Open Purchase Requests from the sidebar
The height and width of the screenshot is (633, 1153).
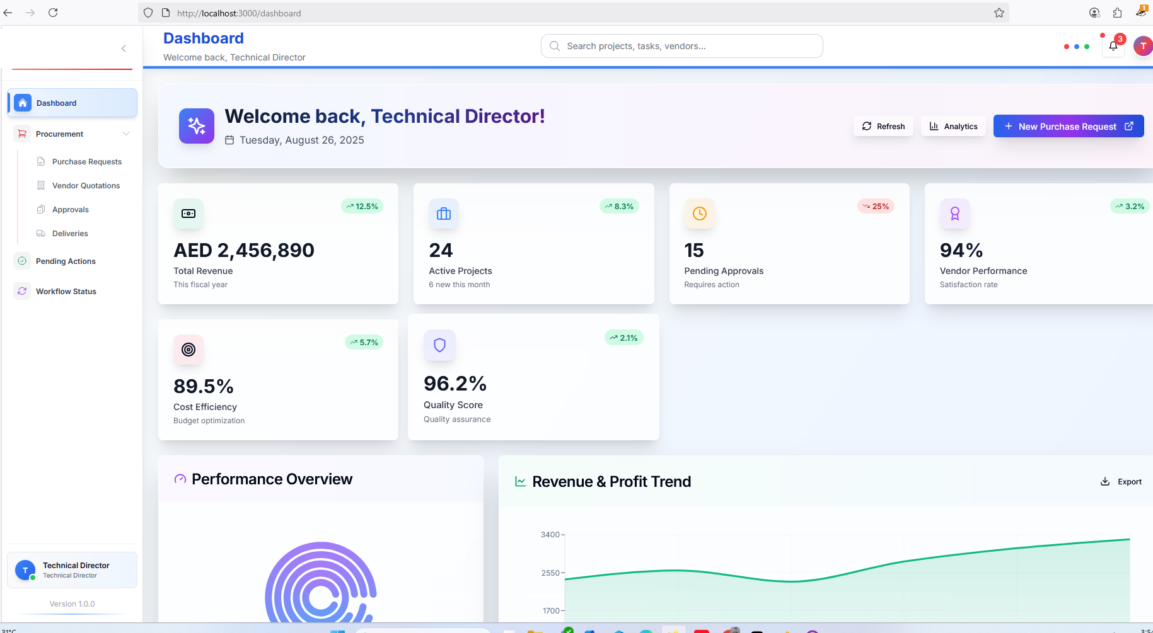pos(87,161)
